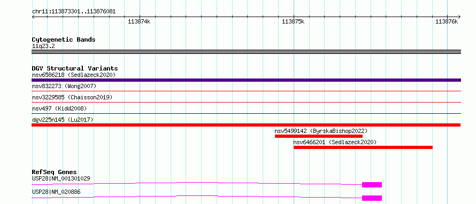Click the Cytogenetic Bands track title
The image size is (476, 204).
[x=64, y=40]
